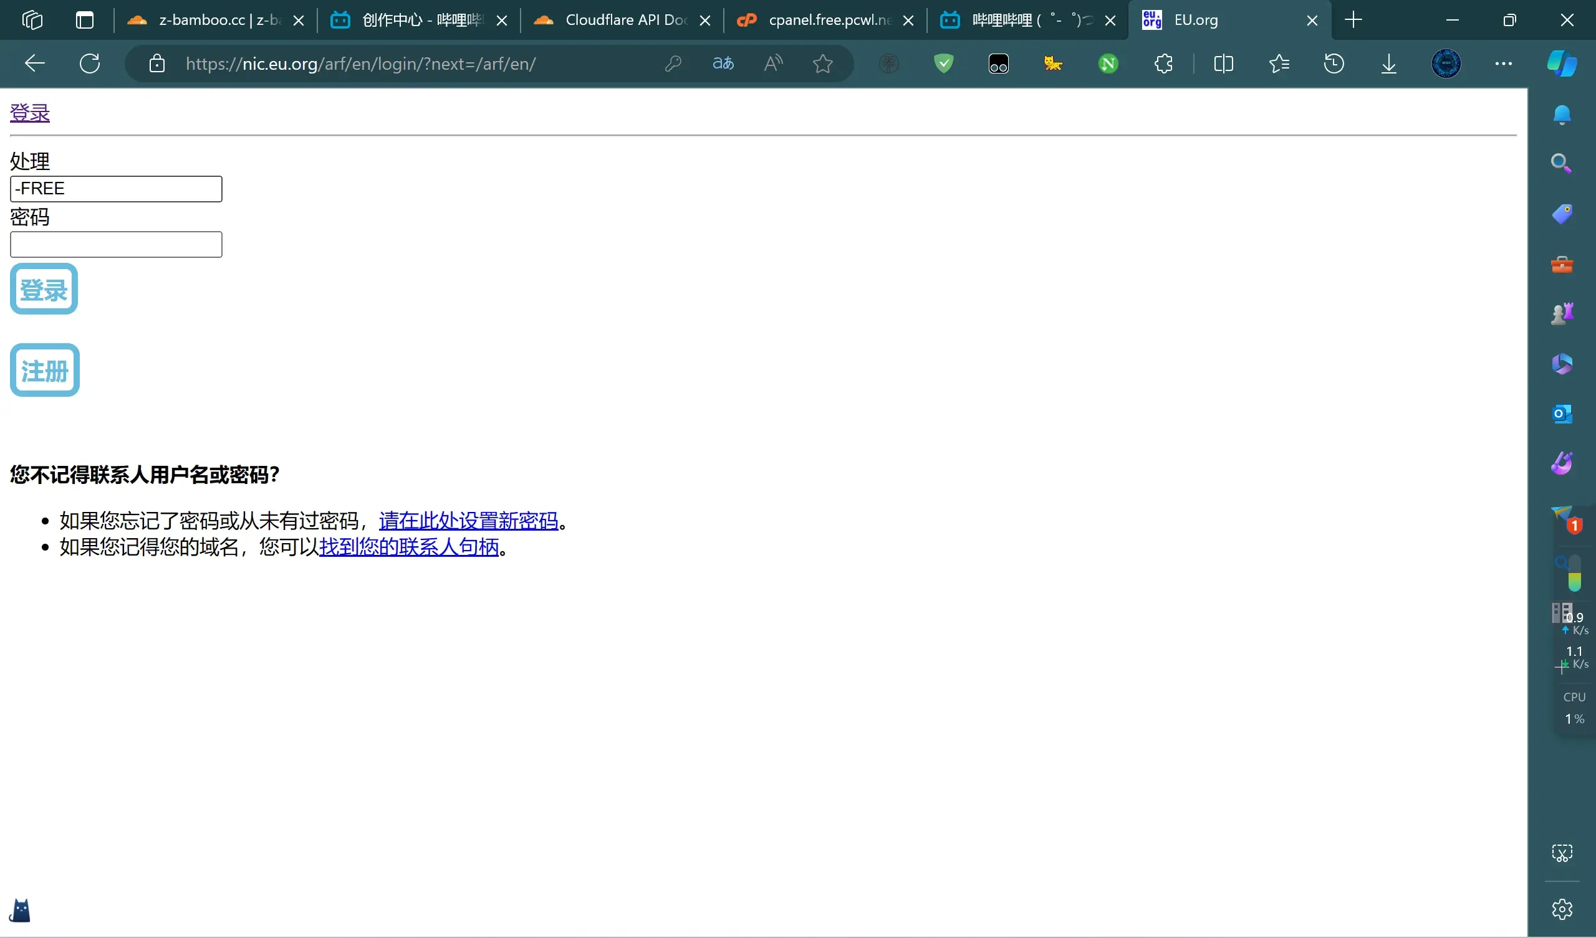The height and width of the screenshot is (938, 1596).
Task: Focus the 密码 password field
Action: coord(116,244)
